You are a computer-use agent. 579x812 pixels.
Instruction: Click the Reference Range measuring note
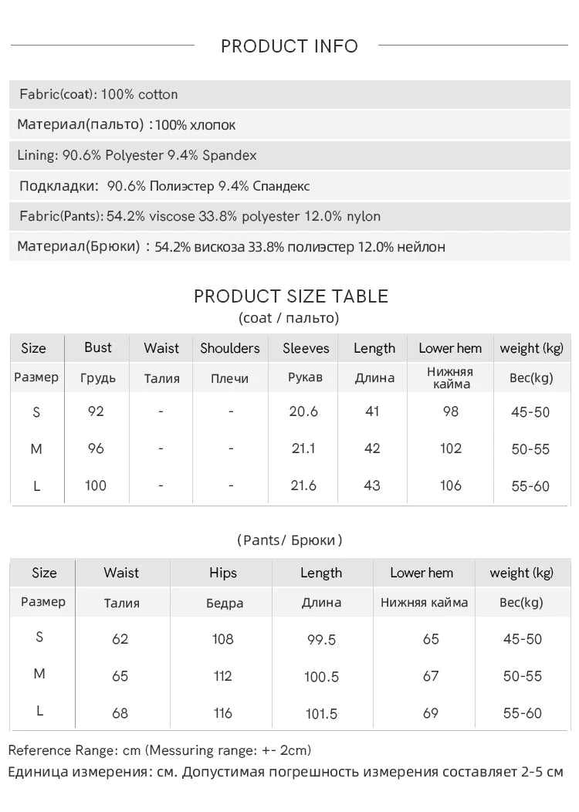[160, 750]
